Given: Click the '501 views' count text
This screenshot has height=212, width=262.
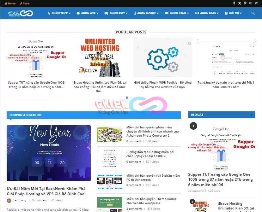Looking at the screenshot, I should tap(152, 162).
